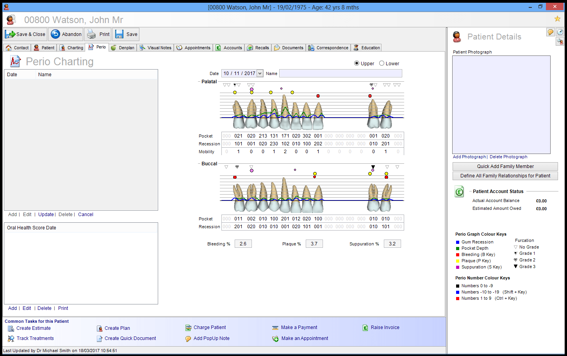Click the Bleeding percentage field
The width and height of the screenshot is (567, 356).
pos(243,243)
